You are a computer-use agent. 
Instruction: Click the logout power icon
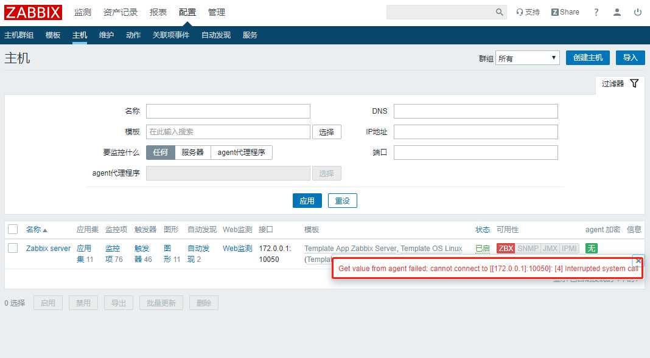(638, 12)
